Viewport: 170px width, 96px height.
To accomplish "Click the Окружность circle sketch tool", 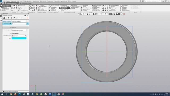I will [22, 8].
